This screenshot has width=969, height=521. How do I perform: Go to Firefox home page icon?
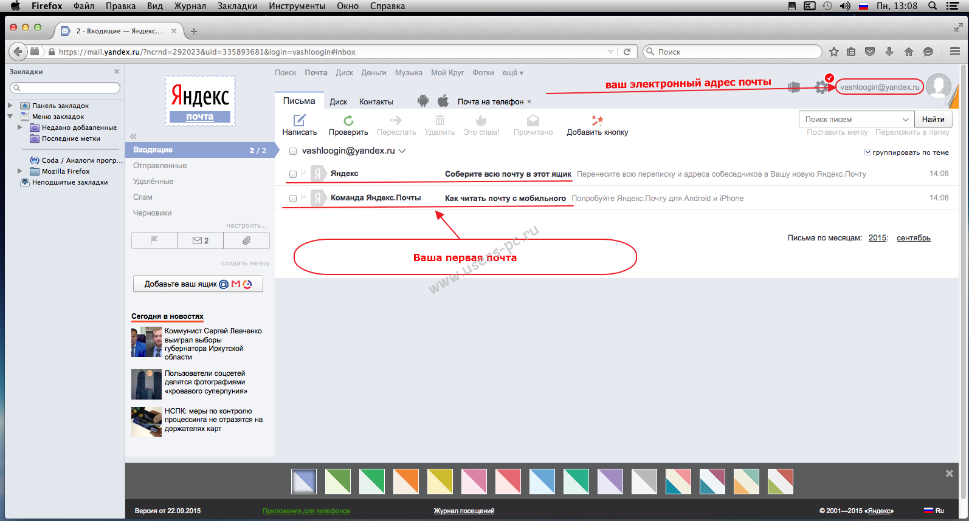[x=909, y=52]
